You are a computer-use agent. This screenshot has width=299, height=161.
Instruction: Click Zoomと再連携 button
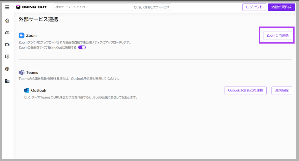tap(277, 35)
